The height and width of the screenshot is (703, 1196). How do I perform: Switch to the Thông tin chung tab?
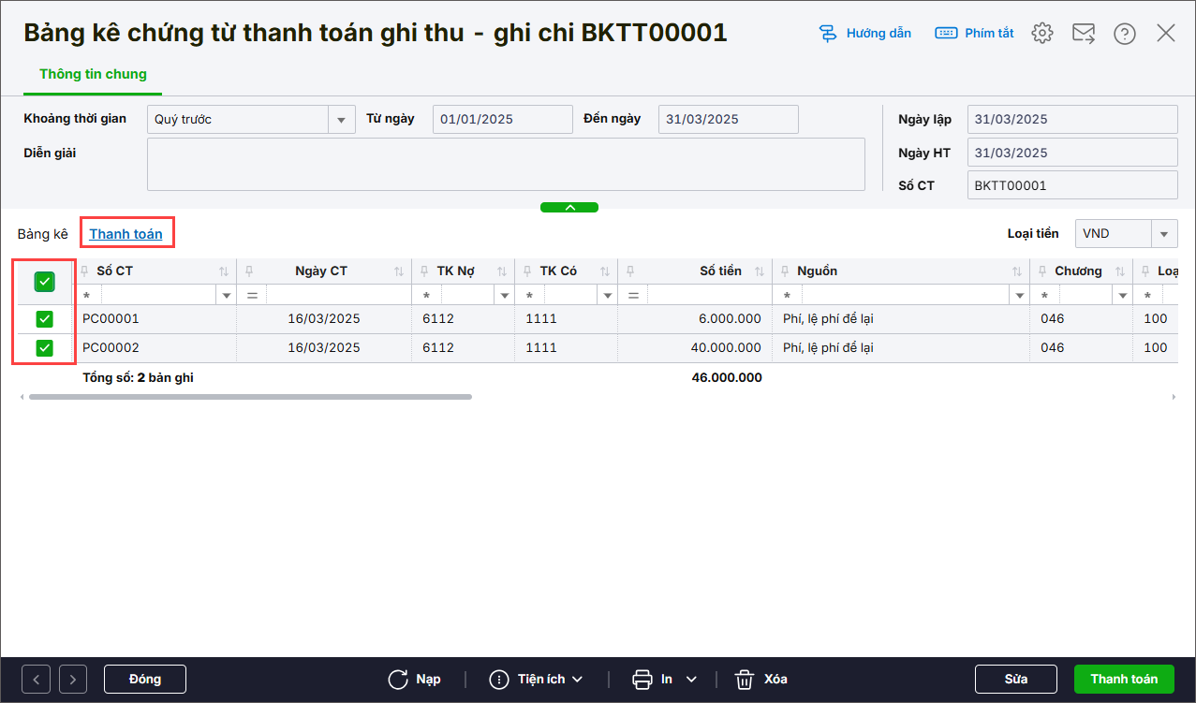click(93, 74)
